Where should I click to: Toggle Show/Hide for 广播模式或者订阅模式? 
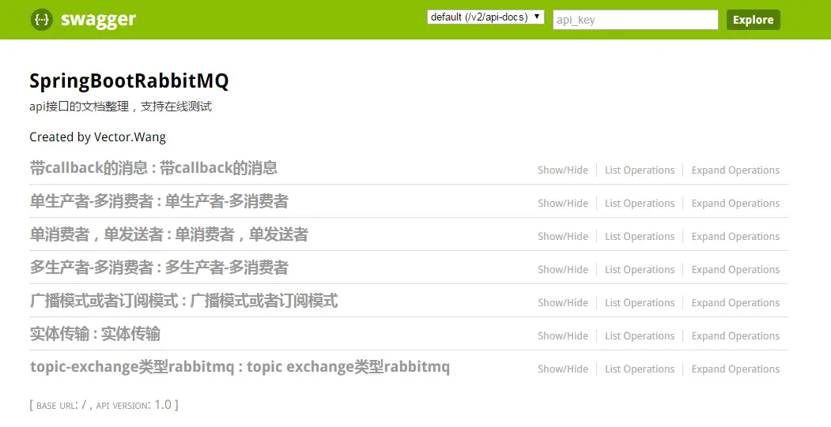[563, 303]
